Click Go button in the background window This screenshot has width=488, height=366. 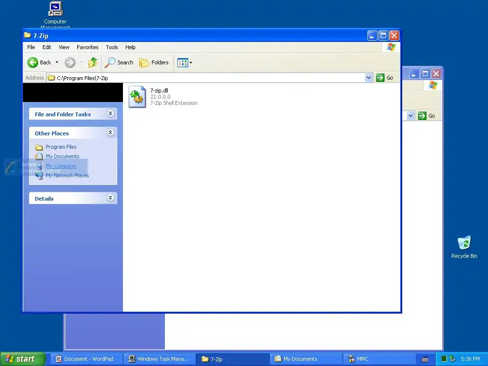[427, 116]
